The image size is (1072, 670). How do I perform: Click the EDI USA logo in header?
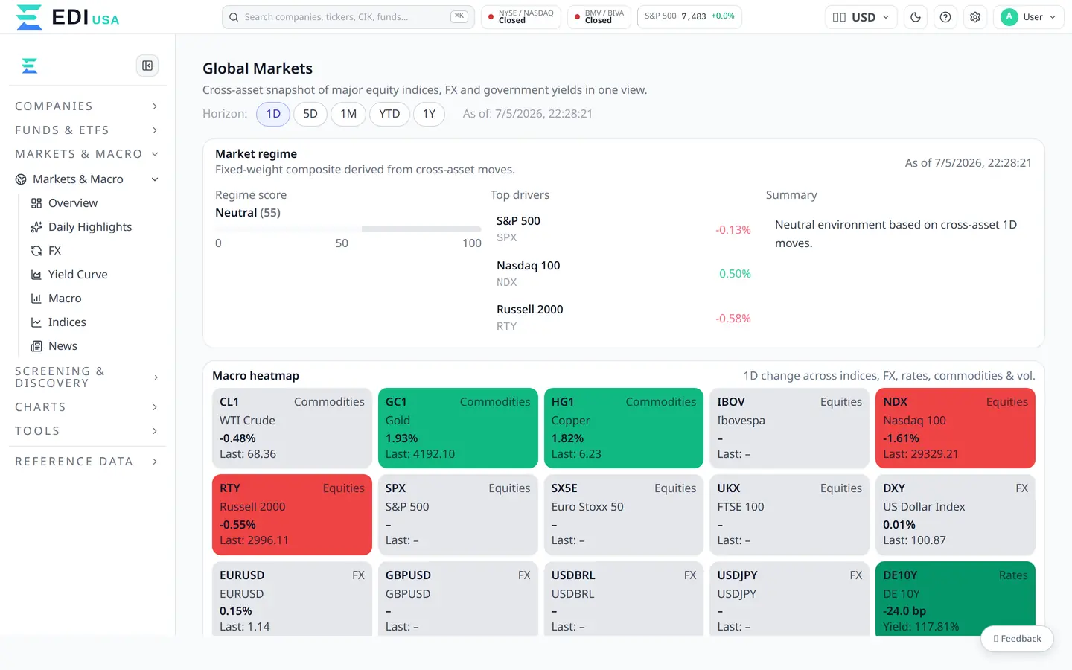[x=68, y=17]
